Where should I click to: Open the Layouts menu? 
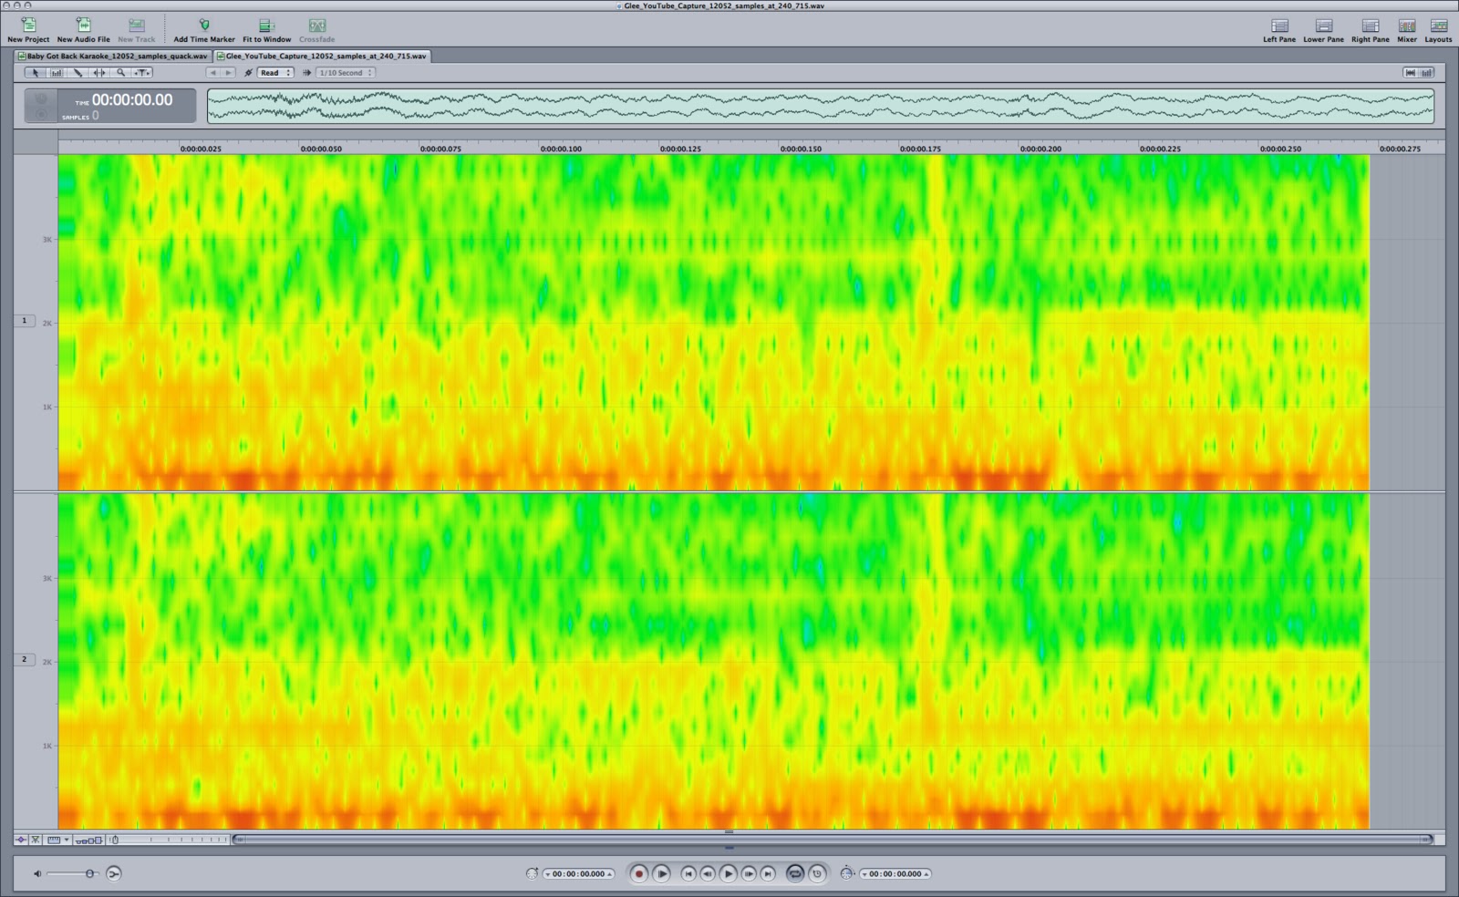1438,29
